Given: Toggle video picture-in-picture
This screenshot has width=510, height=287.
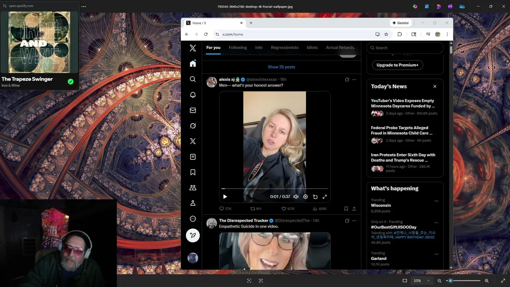Looking at the screenshot, I should (x=315, y=197).
